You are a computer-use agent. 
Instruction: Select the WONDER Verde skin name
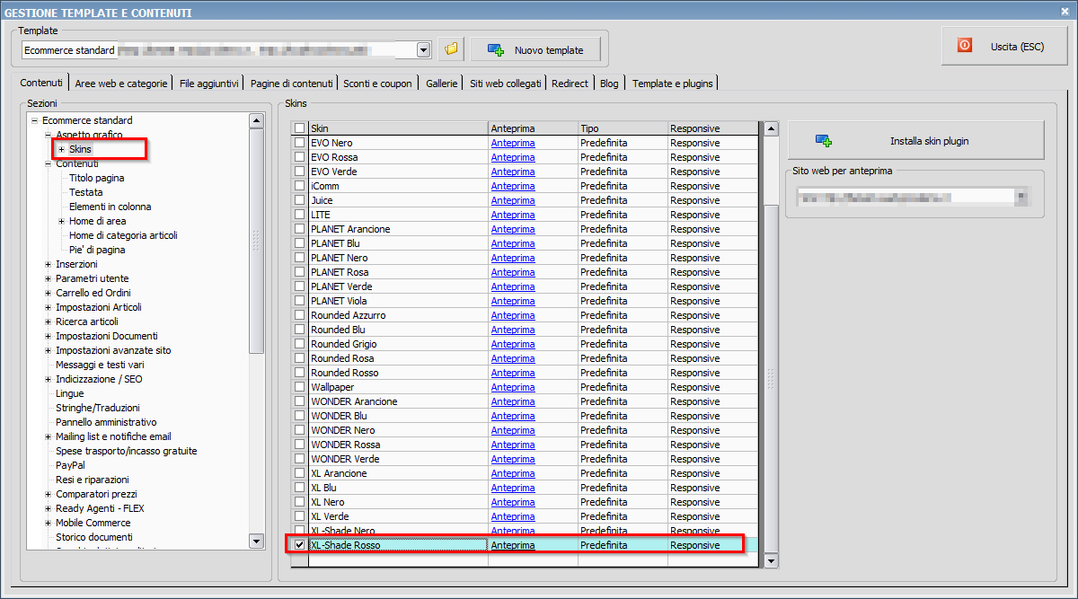point(345,459)
